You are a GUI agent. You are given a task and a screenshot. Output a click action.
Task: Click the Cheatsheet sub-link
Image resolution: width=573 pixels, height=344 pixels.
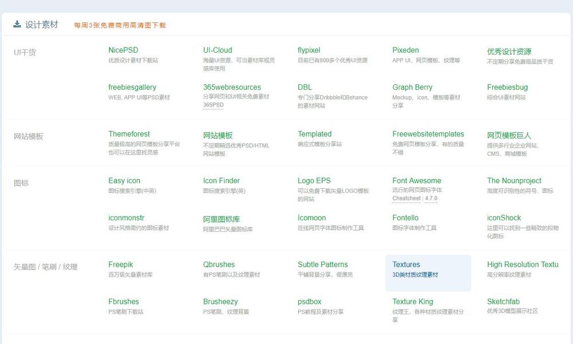(x=406, y=198)
